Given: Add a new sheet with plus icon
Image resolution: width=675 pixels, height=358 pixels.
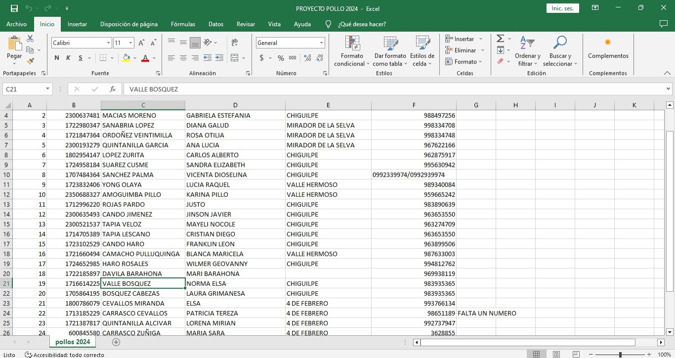Looking at the screenshot, I should point(116,342).
